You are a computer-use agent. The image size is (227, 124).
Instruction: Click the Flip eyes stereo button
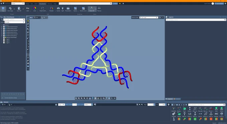point(99,9)
